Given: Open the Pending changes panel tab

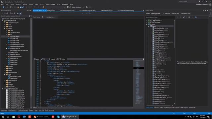Looking at the screenshot, I should click(23, 110).
